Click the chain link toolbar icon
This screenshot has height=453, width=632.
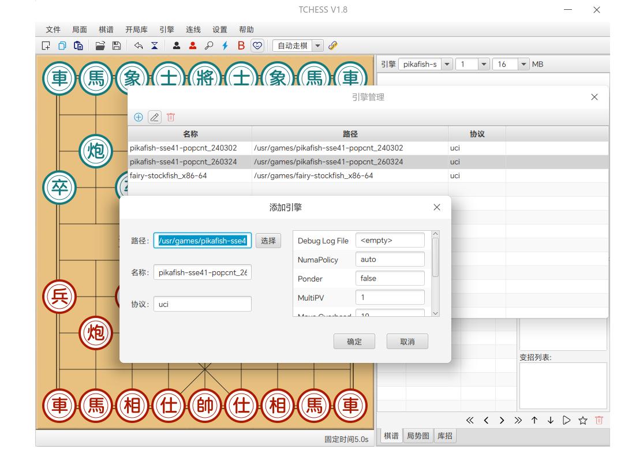pos(333,46)
